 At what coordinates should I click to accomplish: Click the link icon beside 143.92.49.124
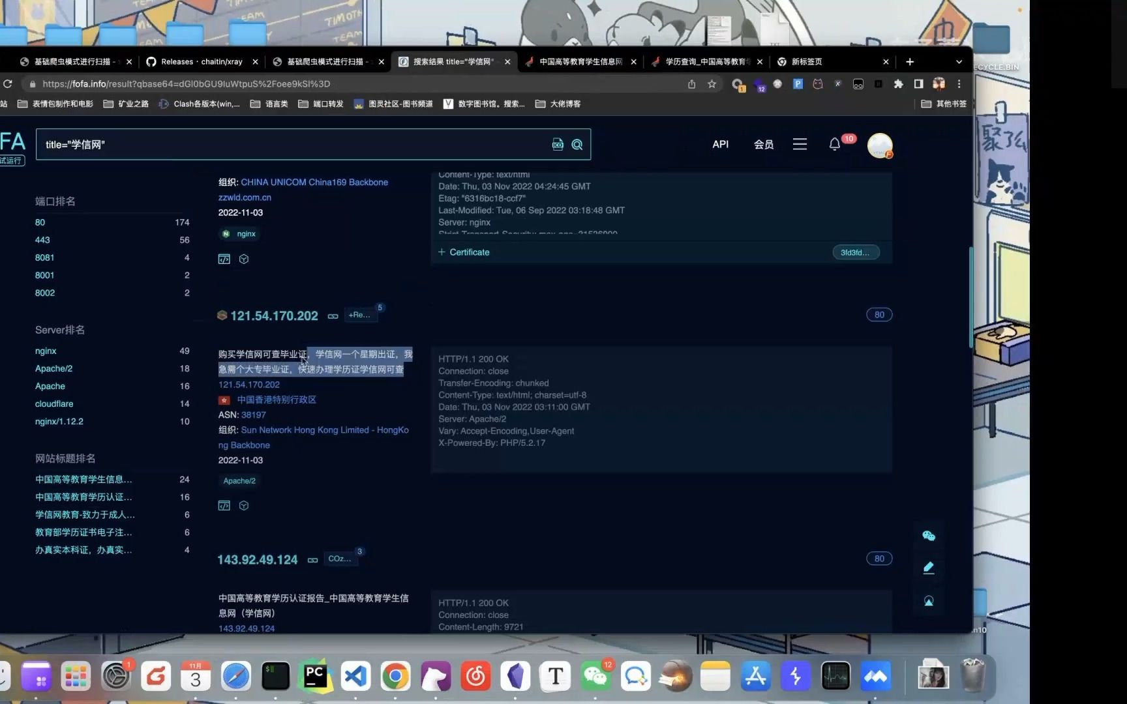point(312,560)
